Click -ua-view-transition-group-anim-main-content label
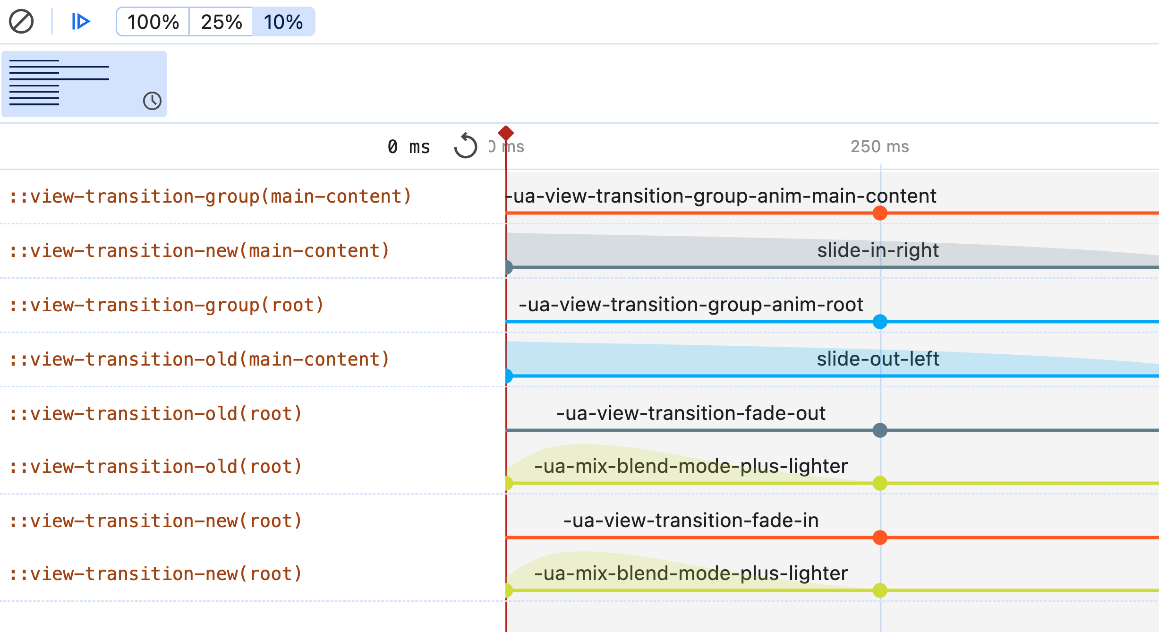 [x=721, y=196]
